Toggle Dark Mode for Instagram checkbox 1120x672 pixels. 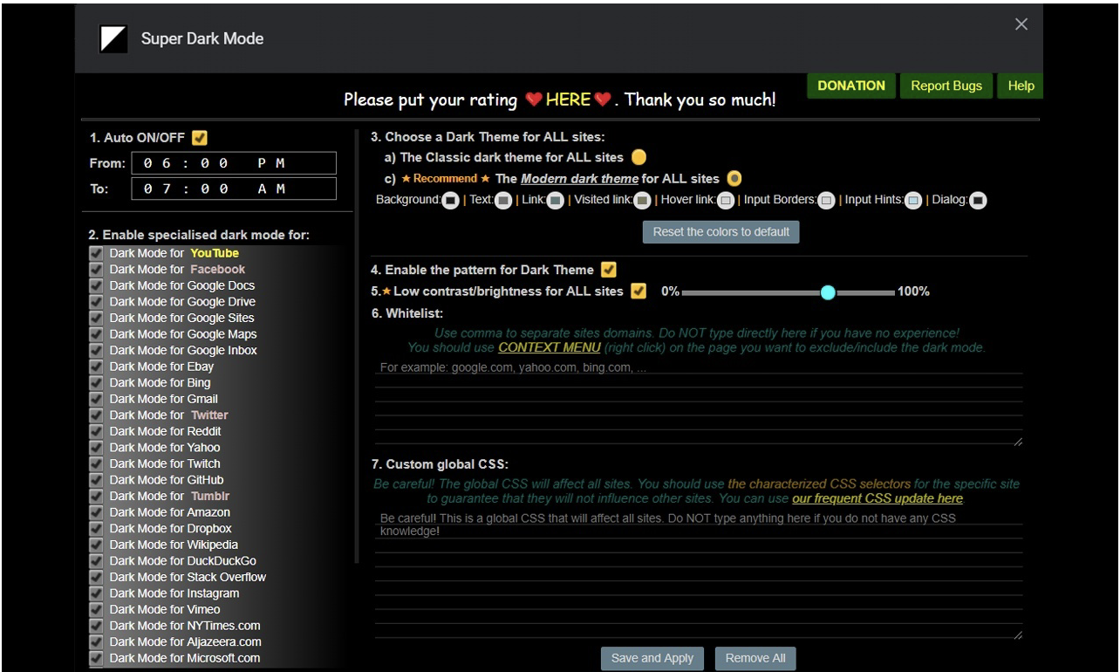pyautogui.click(x=97, y=593)
